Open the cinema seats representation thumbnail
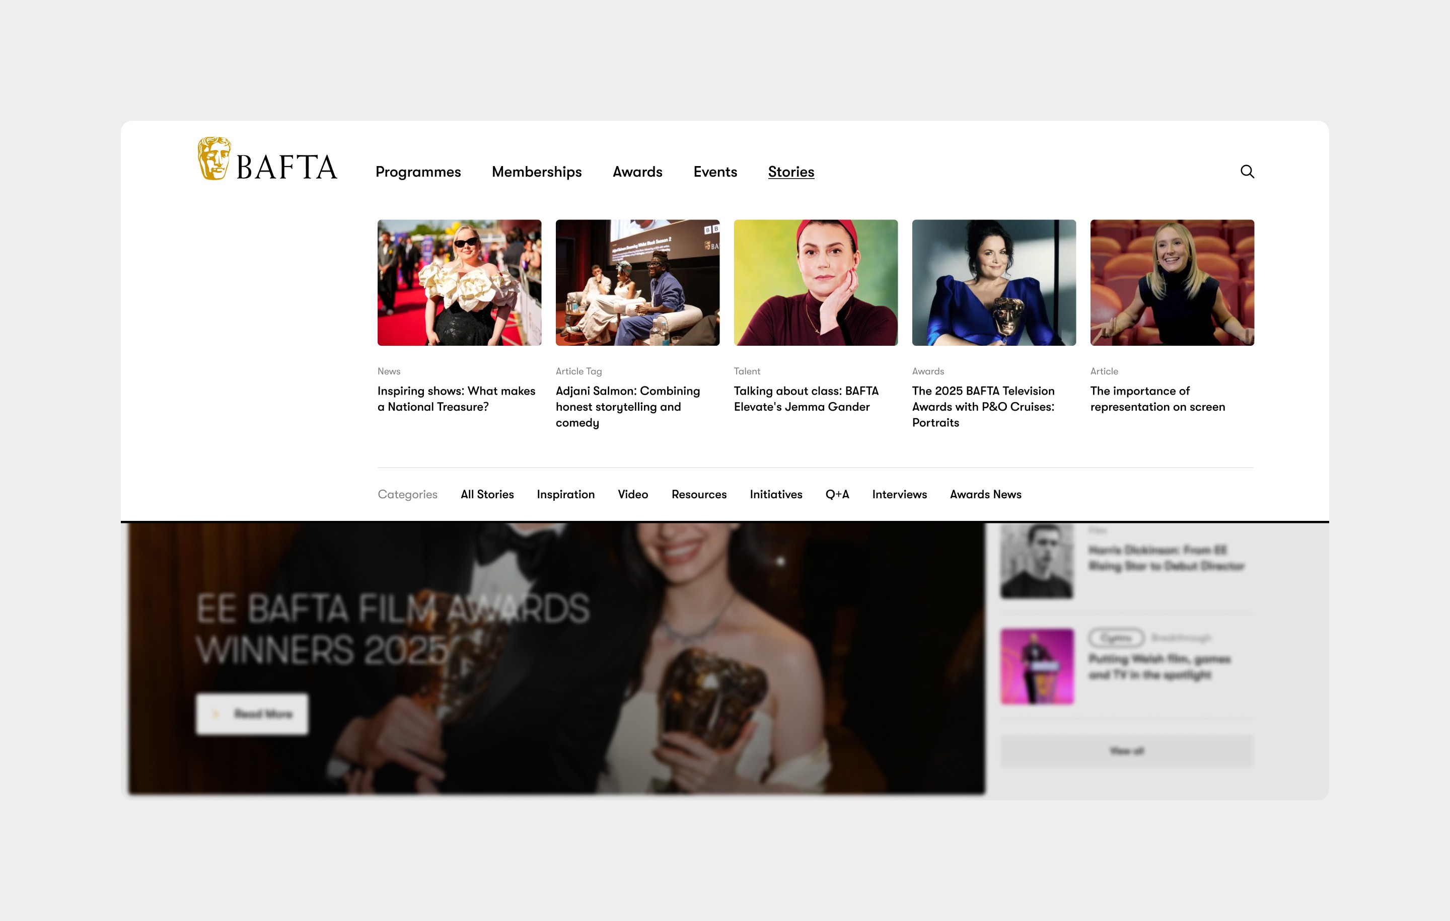This screenshot has width=1450, height=921. click(1172, 282)
